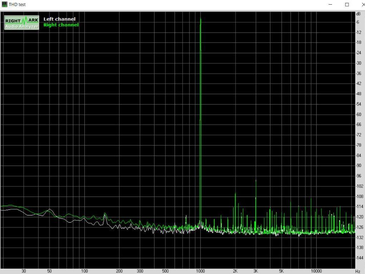Click the 200 frequency axis label
The image size is (365, 274).
pyautogui.click(x=119, y=271)
